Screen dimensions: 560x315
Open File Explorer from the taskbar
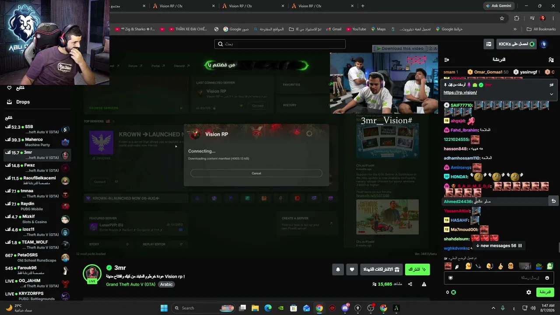255,308
